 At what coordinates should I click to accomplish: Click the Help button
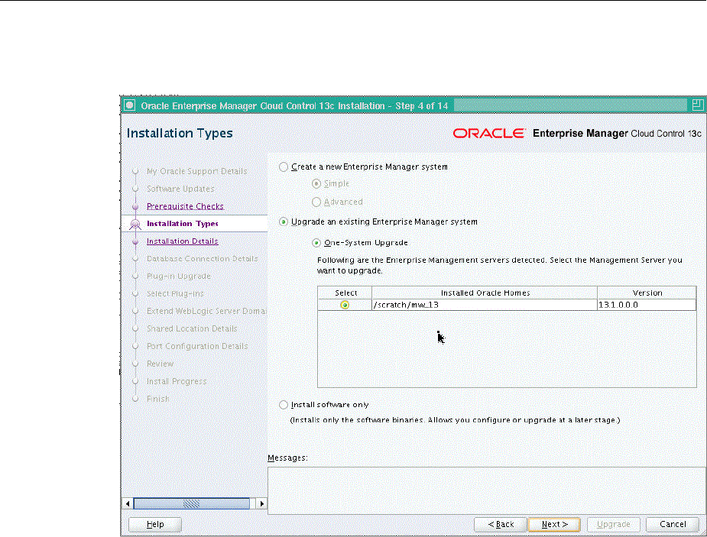click(x=155, y=524)
